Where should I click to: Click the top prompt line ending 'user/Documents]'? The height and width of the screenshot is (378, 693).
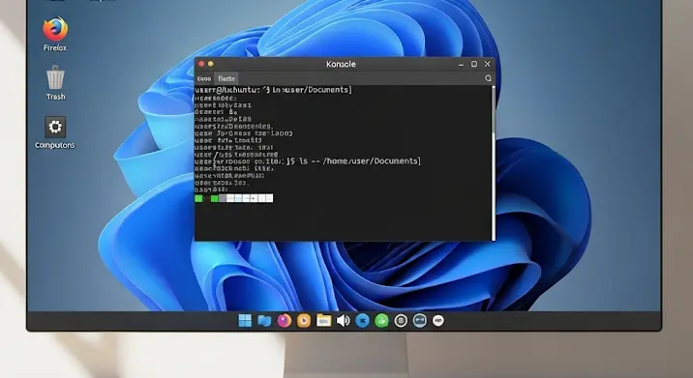[273, 90]
